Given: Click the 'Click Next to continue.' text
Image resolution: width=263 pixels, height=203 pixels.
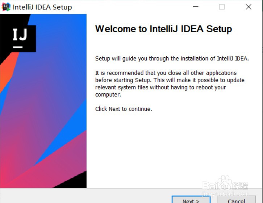Looking at the screenshot, I should (x=124, y=109).
